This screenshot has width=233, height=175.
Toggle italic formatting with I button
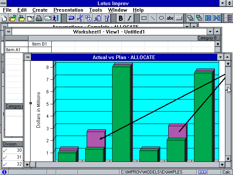click(x=130, y=18)
